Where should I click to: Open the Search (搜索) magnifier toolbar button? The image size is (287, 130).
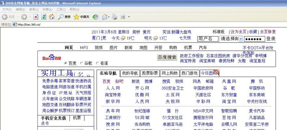tap(64, 17)
